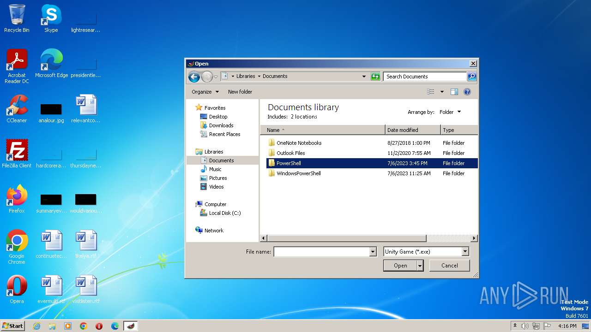Open the Google Chrome desktop icon
Screen dimensions: 591x332
tap(17, 247)
